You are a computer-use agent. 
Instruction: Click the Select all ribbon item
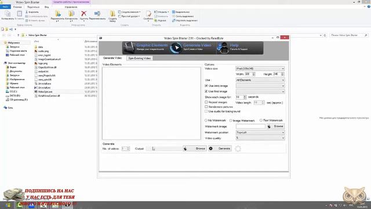181,12
